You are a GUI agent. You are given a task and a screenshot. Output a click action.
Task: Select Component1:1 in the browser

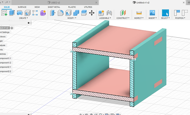tap(6, 58)
